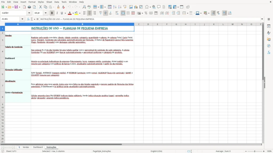The height and width of the screenshot is (153, 273).
Task: Insert a hyperlink
Action: tap(154, 7)
